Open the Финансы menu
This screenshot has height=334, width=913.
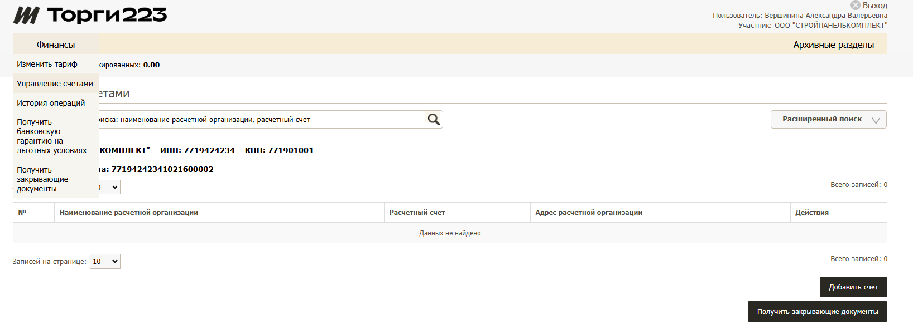[x=55, y=45]
